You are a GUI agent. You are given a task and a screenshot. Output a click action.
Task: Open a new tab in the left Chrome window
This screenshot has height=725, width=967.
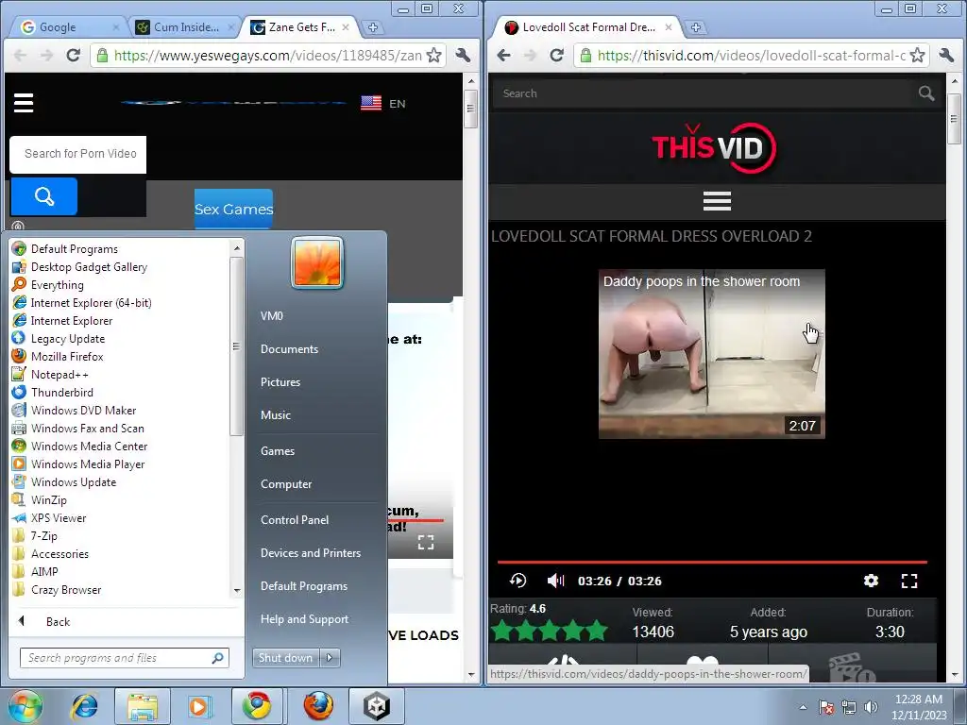pos(372,27)
